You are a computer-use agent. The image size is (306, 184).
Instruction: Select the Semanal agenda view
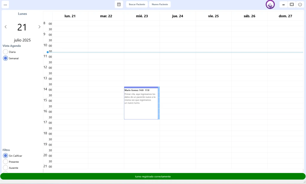click(x=5, y=58)
